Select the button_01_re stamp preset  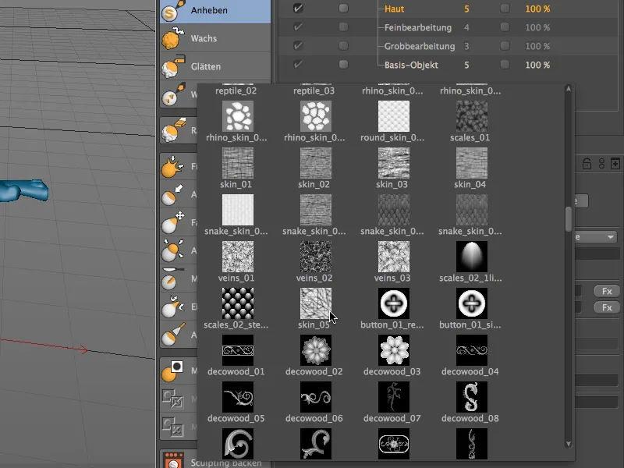point(394,303)
